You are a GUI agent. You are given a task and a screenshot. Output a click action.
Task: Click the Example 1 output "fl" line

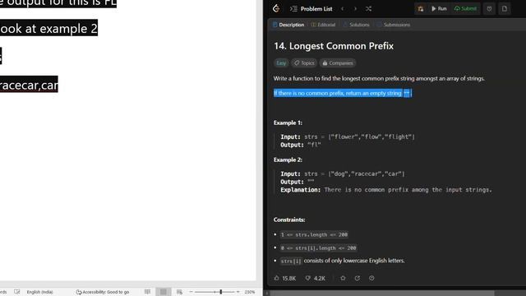pyautogui.click(x=301, y=145)
